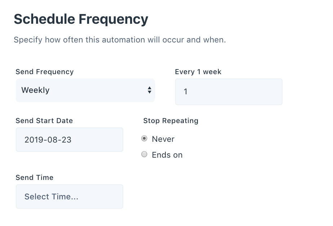This screenshot has height=226, width=333.
Task: Select the Never radio button
Action: (x=145, y=139)
